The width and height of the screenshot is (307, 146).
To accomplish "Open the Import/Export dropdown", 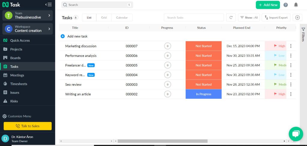I will tap(276, 17).
